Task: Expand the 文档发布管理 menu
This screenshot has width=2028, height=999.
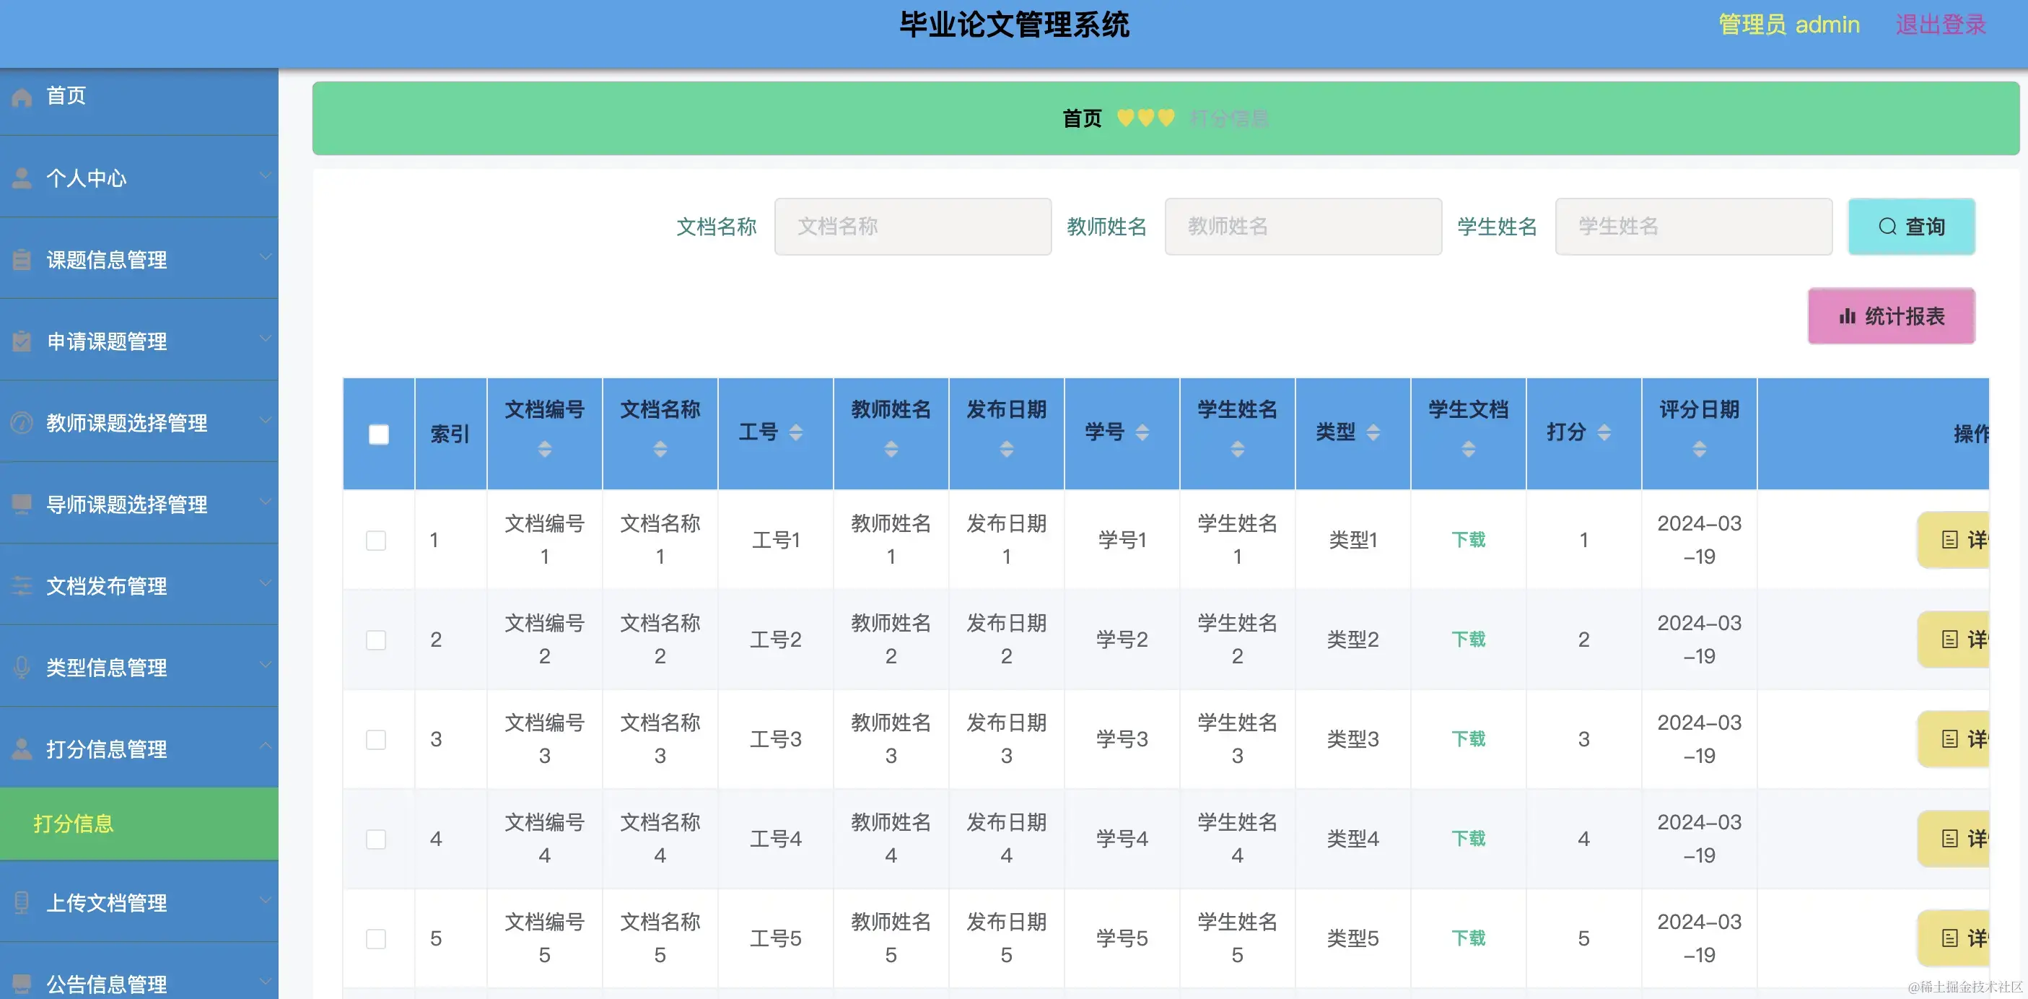Action: [107, 585]
